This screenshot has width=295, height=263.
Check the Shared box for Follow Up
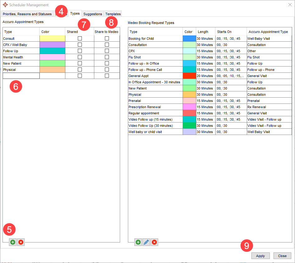pos(80,51)
